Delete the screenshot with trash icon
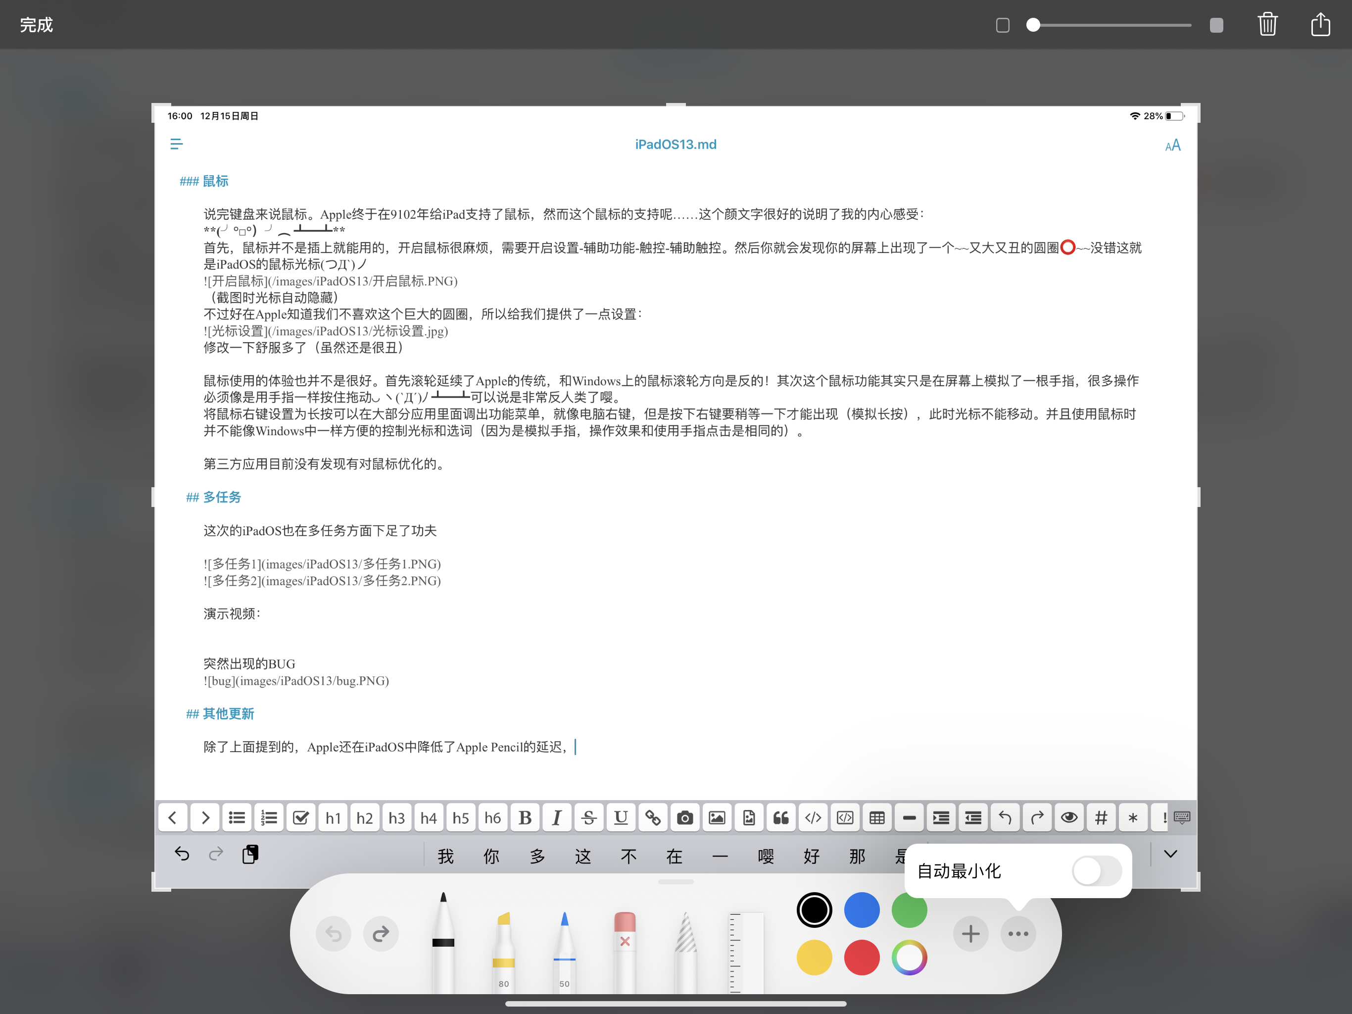 pyautogui.click(x=1267, y=25)
